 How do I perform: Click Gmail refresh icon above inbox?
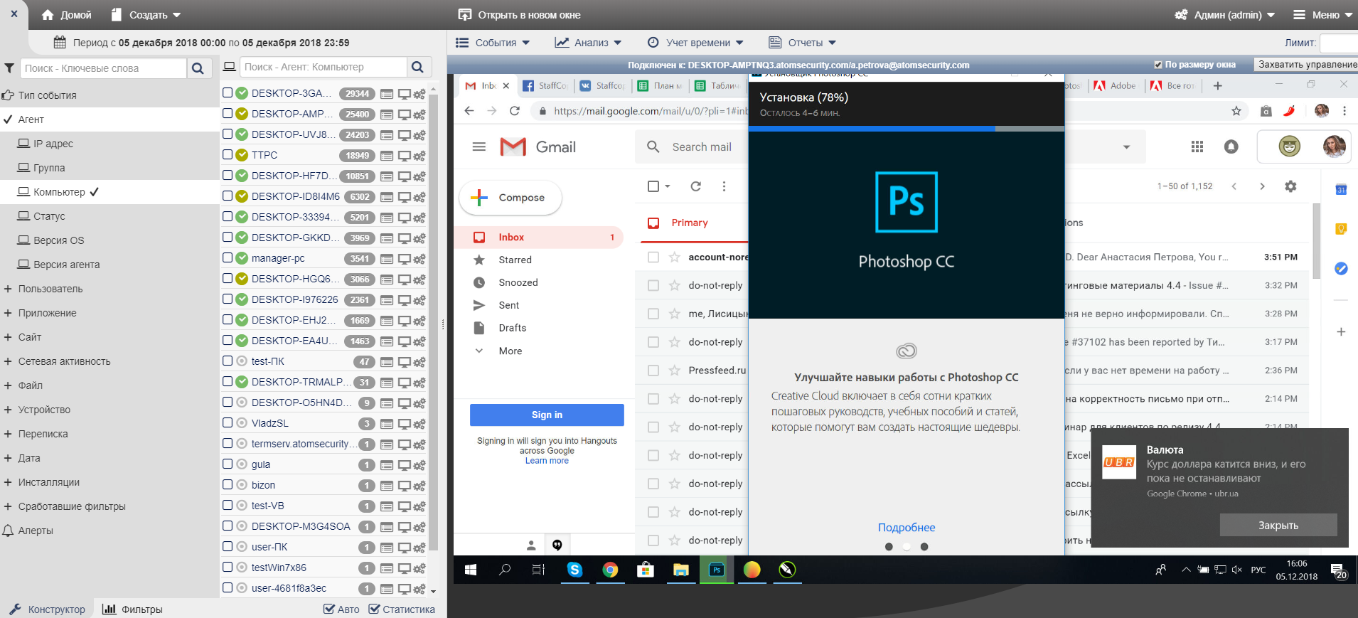pos(696,186)
